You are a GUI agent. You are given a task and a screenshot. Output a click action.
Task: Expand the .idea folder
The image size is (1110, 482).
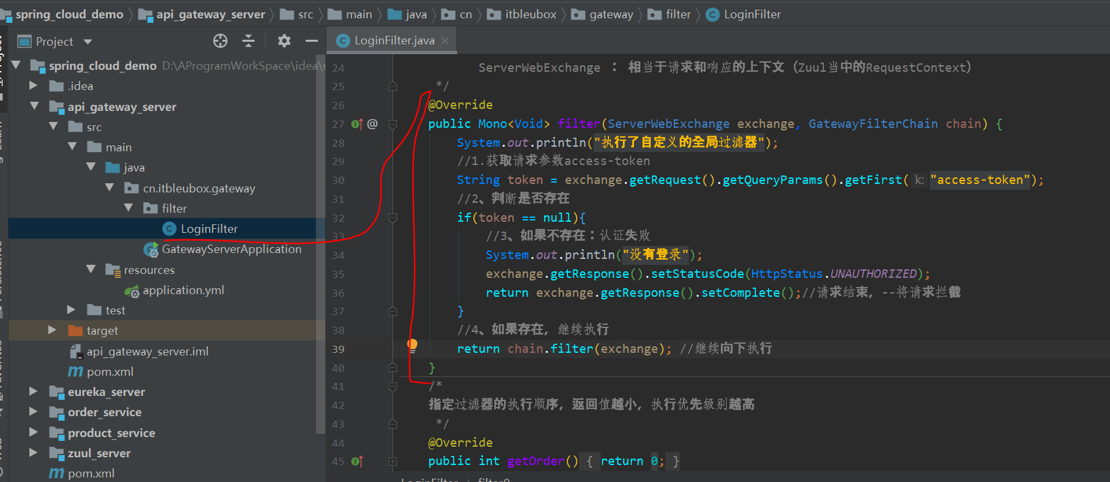pyautogui.click(x=34, y=85)
